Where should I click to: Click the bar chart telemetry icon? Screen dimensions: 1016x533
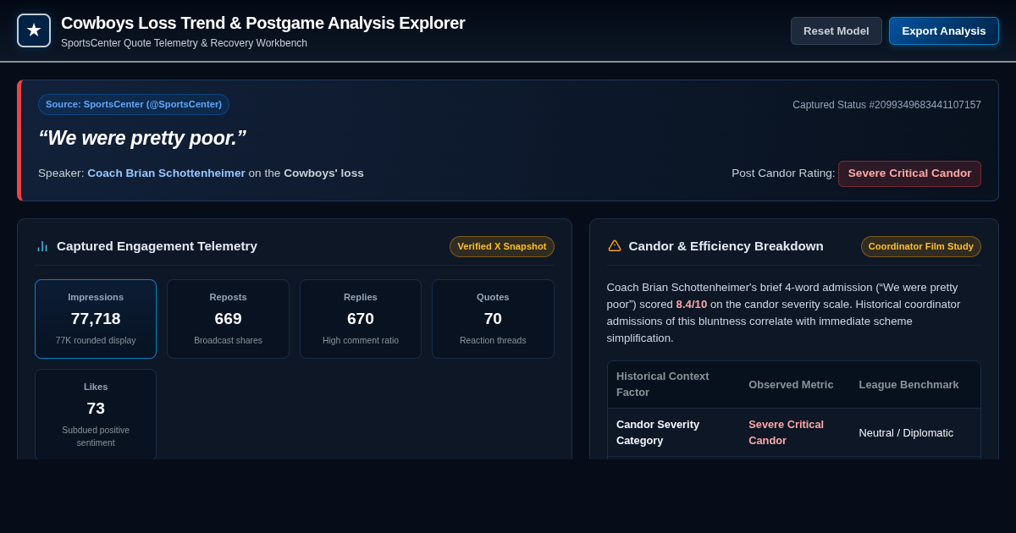tap(42, 246)
